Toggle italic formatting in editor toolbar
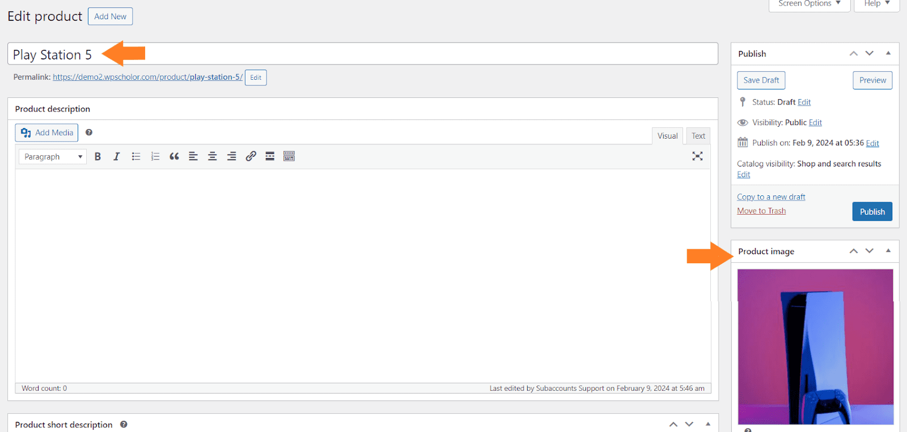907x432 pixels. coord(117,156)
